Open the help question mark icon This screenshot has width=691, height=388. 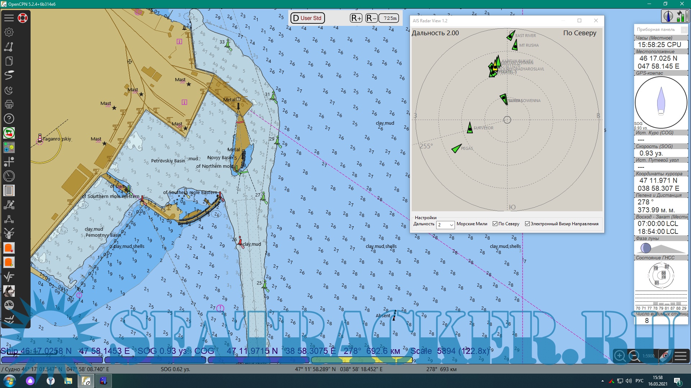coord(9,119)
